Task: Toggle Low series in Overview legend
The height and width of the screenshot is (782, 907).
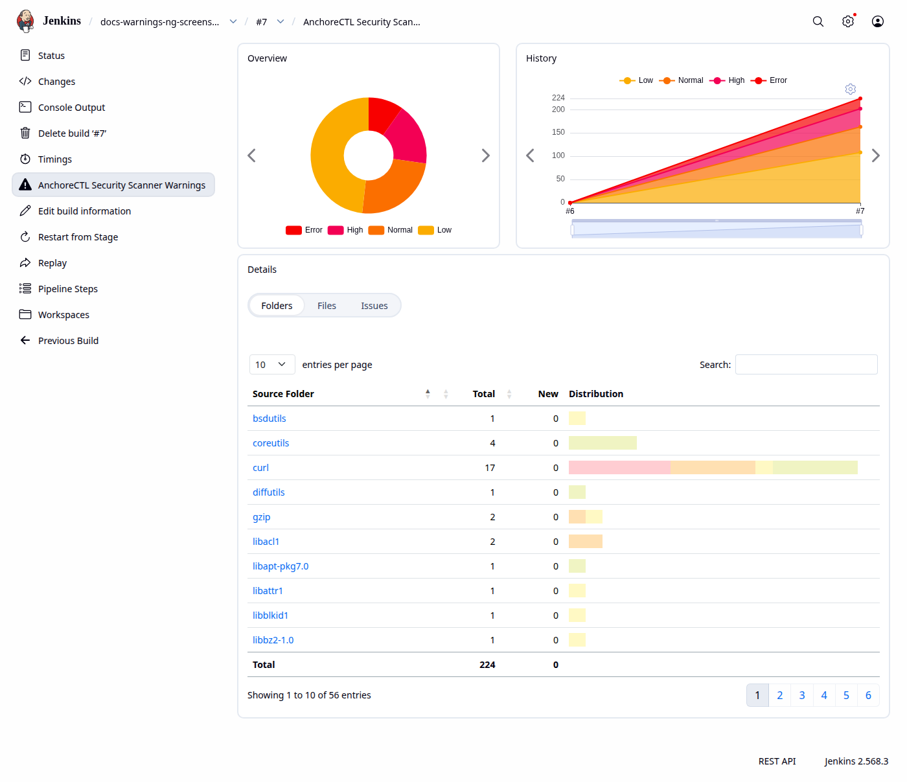Action: coord(435,230)
